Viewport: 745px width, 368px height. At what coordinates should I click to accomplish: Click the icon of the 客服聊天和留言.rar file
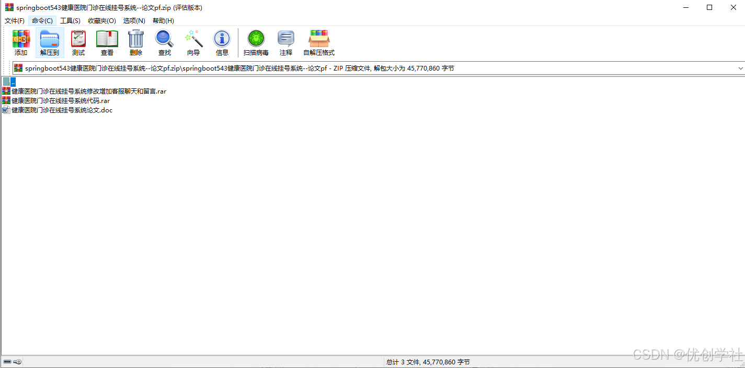(x=6, y=91)
